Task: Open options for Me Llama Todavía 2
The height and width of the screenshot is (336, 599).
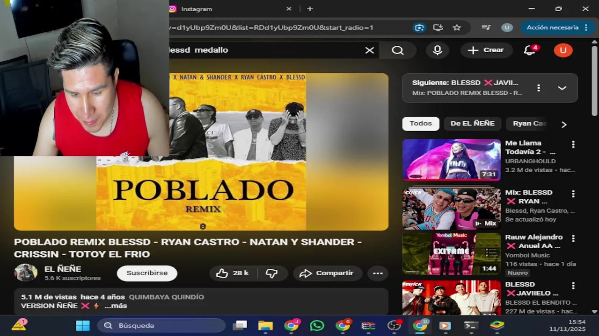Action: click(x=573, y=145)
